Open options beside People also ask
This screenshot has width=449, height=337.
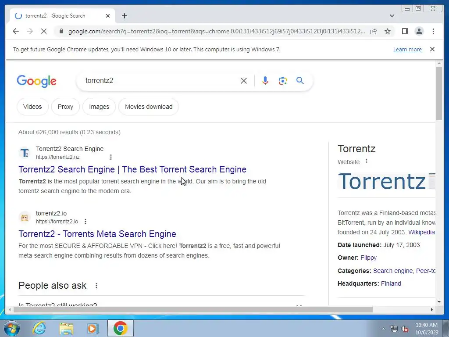(96, 286)
